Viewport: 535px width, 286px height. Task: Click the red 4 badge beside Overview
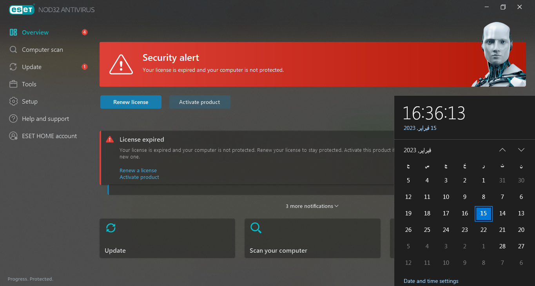[85, 32]
